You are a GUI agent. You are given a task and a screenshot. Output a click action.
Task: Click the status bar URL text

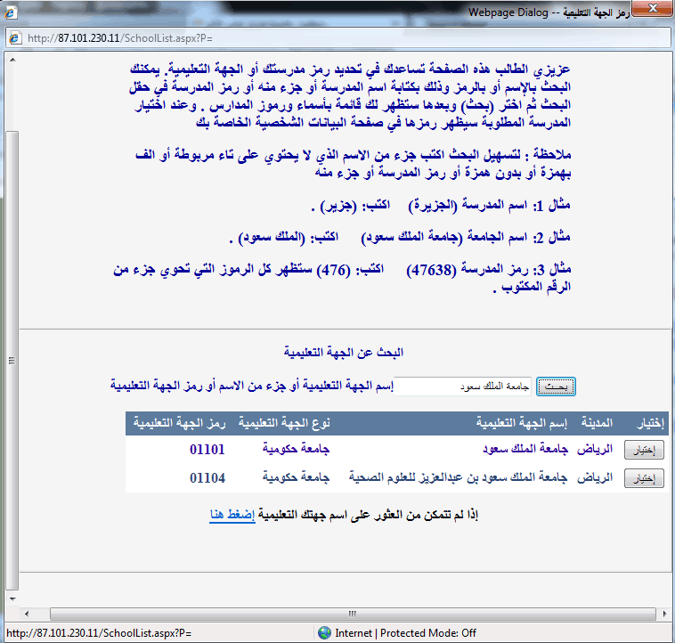pyautogui.click(x=99, y=633)
